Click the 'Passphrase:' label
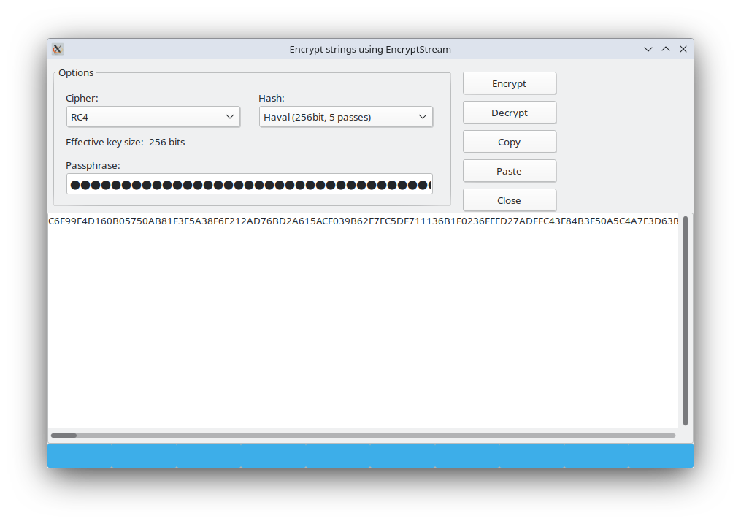This screenshot has height=524, width=741. pyautogui.click(x=93, y=165)
